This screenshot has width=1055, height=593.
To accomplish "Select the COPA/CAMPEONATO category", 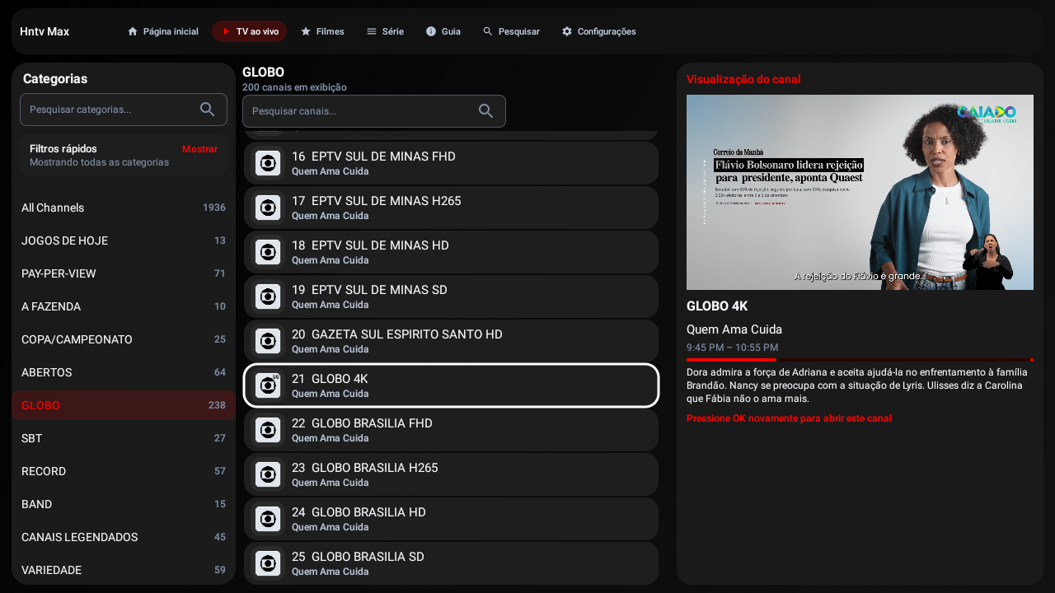I will pos(124,339).
